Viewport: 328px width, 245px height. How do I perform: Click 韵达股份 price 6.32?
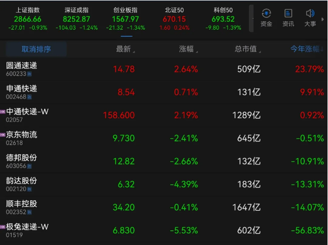point(126,184)
